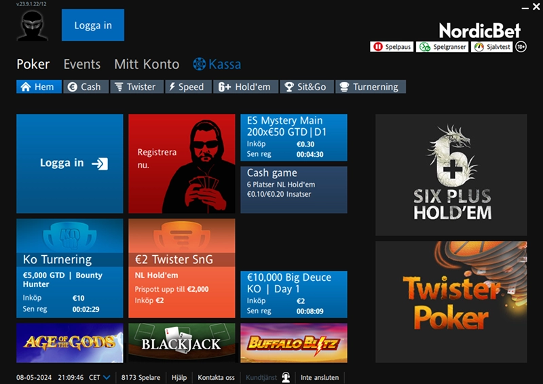The width and height of the screenshot is (543, 384).
Task: Open the Twister Poker banner
Action: tap(451, 302)
